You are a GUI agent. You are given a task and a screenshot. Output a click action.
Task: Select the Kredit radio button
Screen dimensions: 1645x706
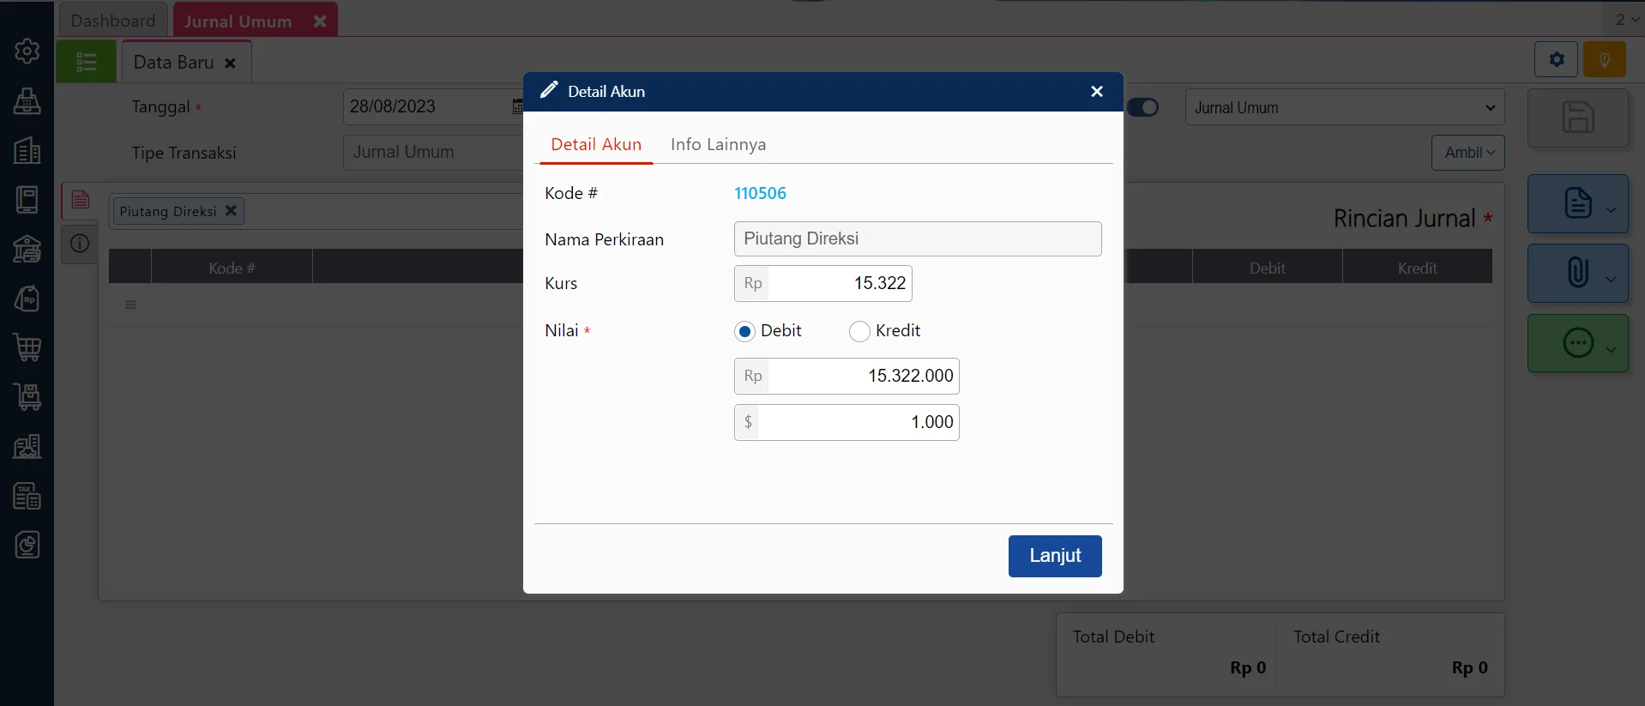[859, 332]
